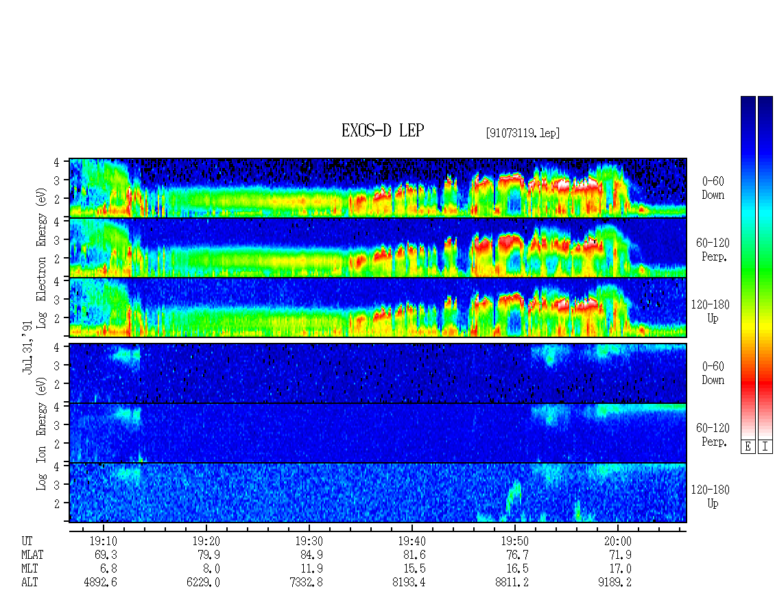Click the MLAT row label

pyautogui.click(x=32, y=555)
